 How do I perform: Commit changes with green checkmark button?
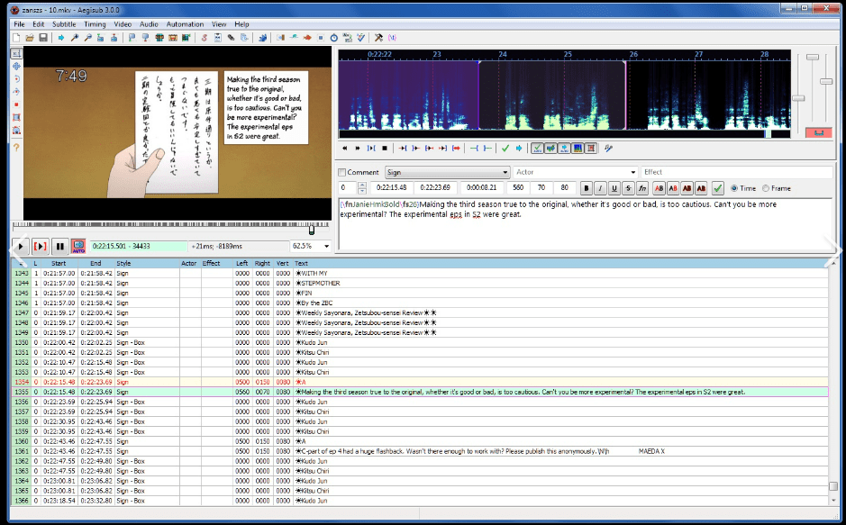[718, 188]
